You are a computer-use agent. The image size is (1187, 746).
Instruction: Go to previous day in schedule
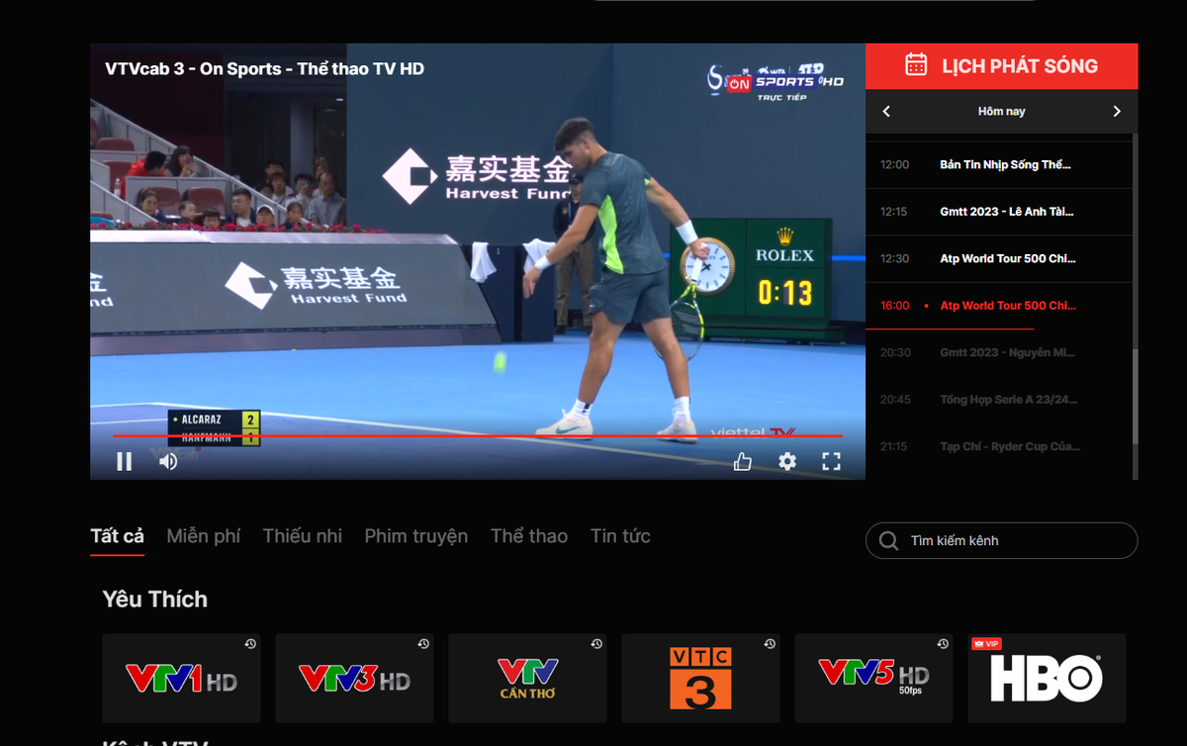coord(886,111)
